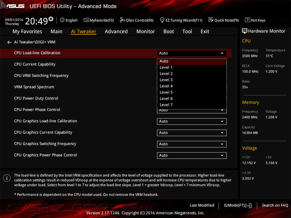Choose Level 4 load-line option
Viewport: 291px width, 218px height.
coord(192,86)
